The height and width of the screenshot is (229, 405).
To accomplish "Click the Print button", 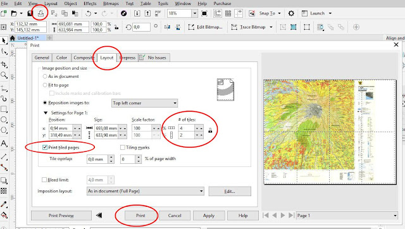I will [140, 215].
